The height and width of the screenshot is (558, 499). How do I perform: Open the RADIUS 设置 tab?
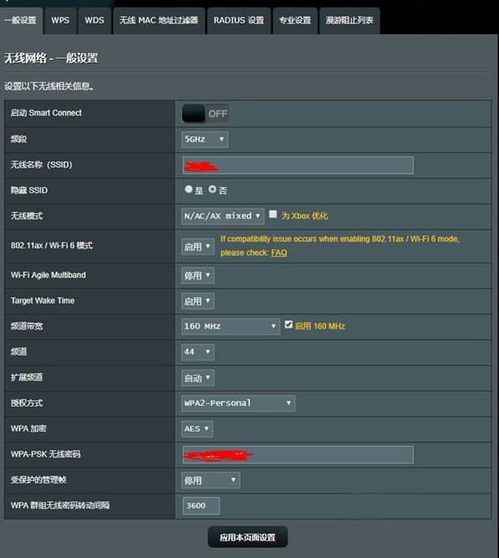239,20
